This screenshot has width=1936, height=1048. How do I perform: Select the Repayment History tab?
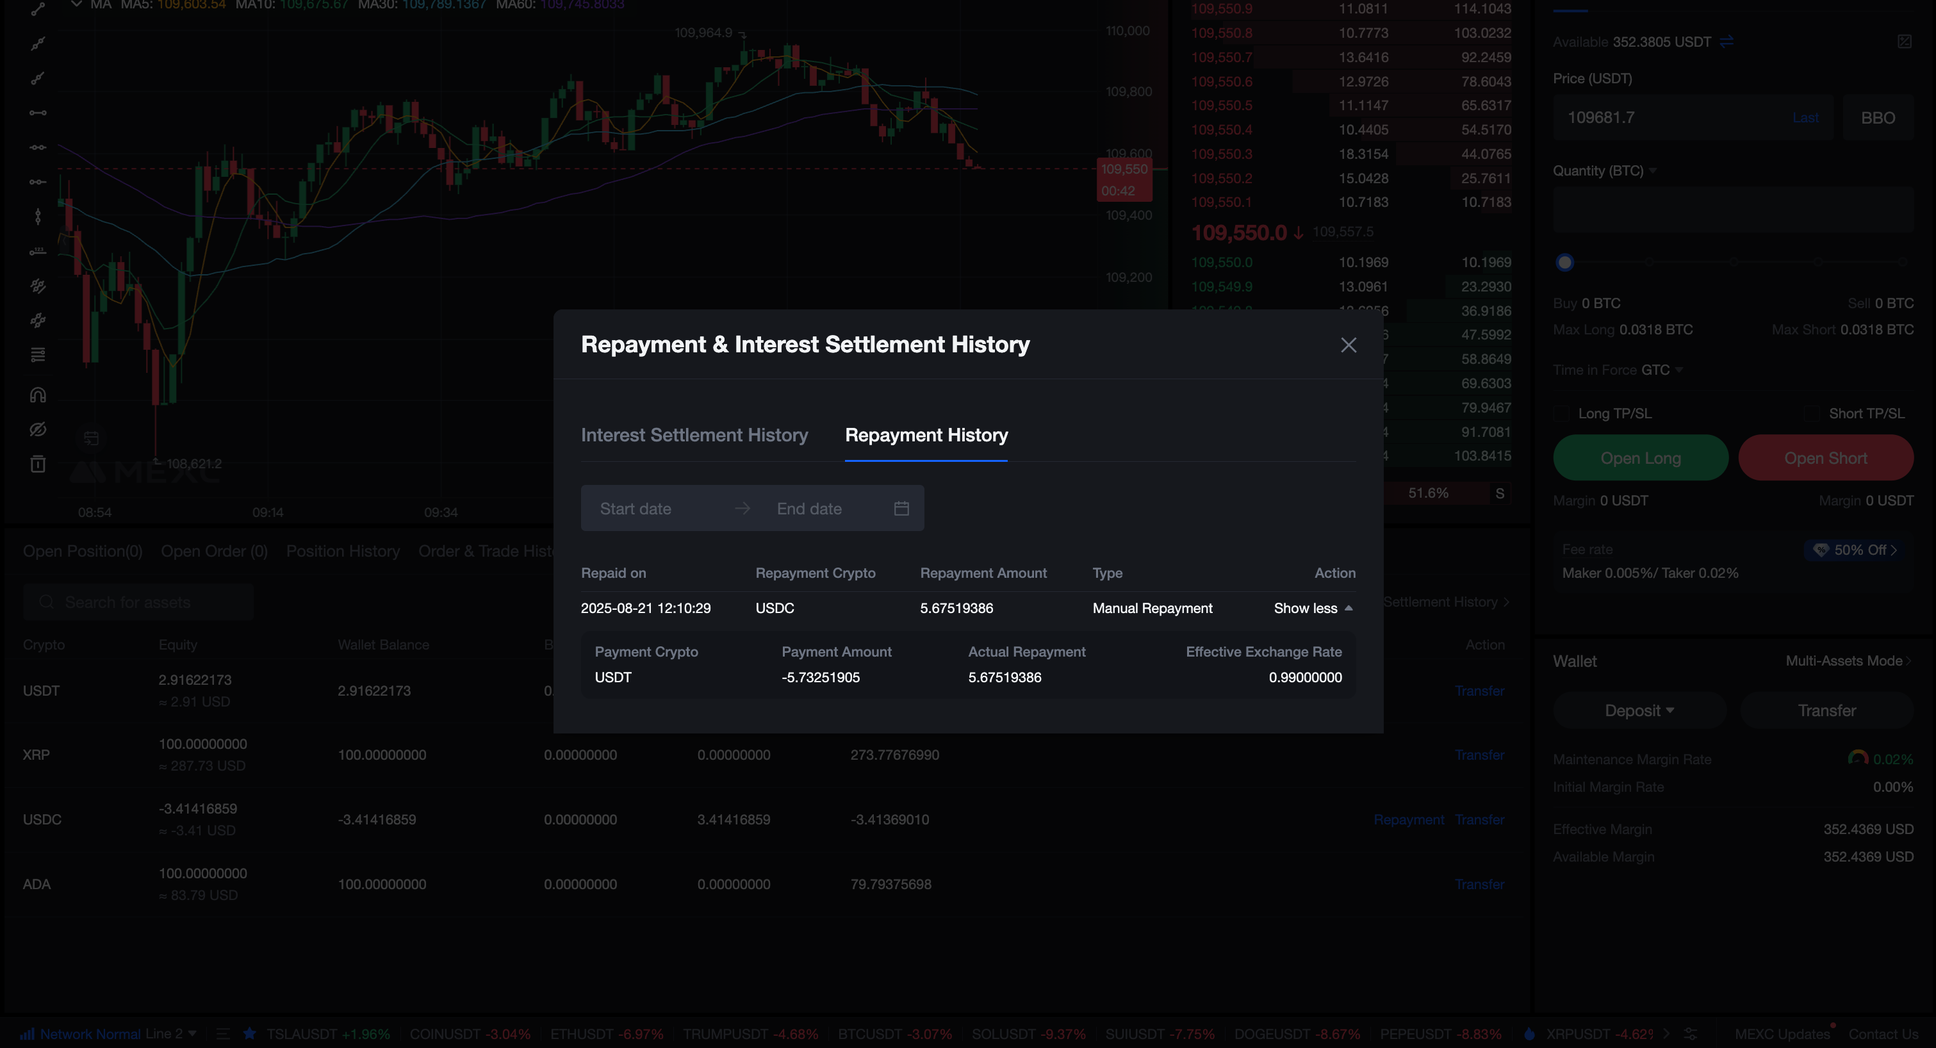point(926,435)
